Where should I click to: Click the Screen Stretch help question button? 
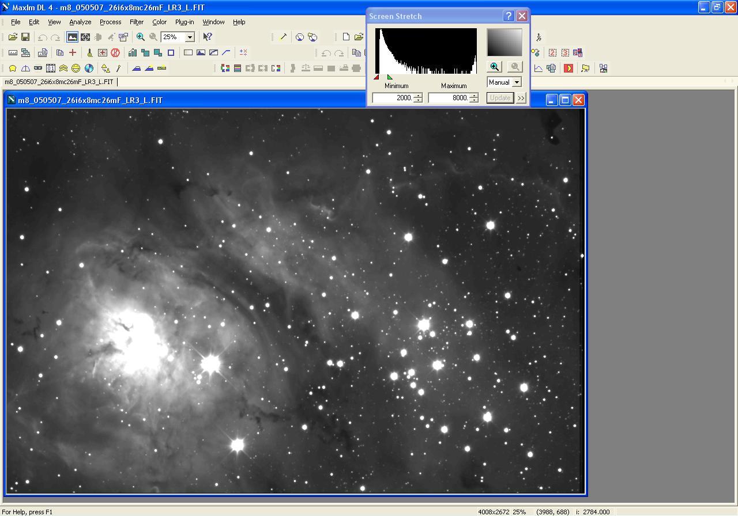coord(509,16)
